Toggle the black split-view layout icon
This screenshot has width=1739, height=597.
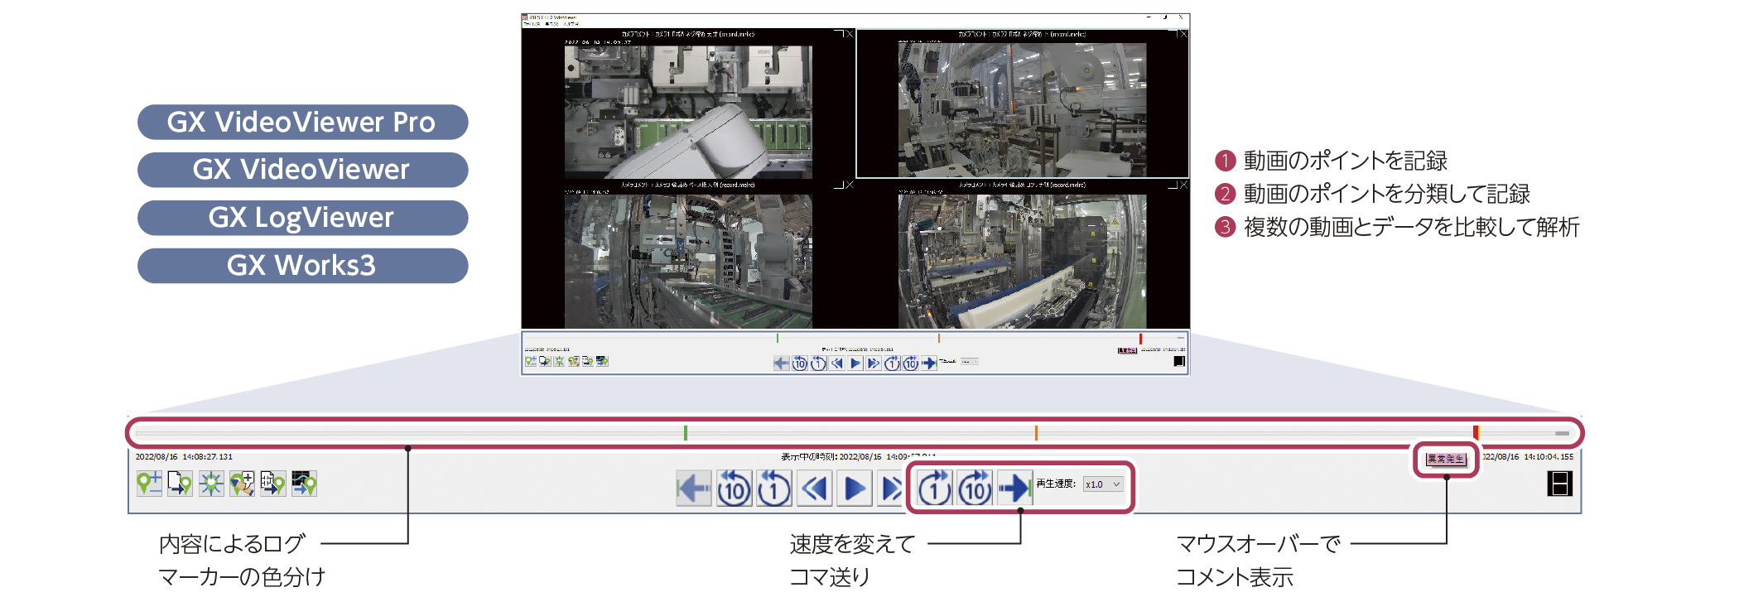[x=1559, y=484]
